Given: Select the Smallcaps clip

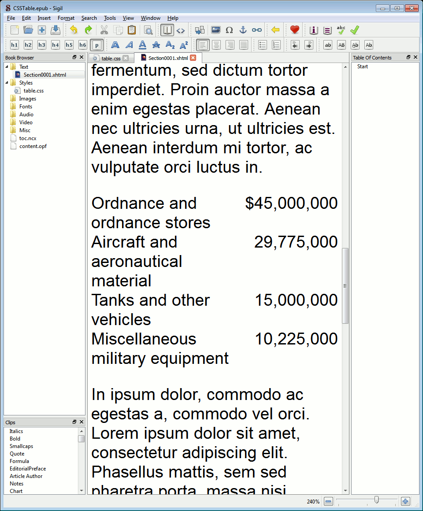Looking at the screenshot, I should pyautogui.click(x=21, y=446).
